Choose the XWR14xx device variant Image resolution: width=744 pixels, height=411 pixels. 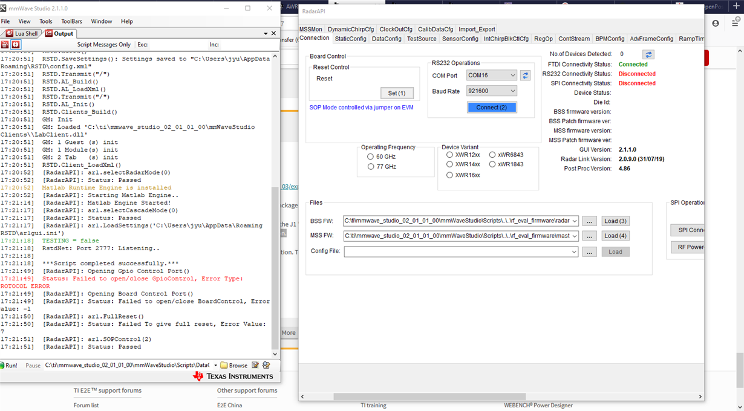coord(450,164)
